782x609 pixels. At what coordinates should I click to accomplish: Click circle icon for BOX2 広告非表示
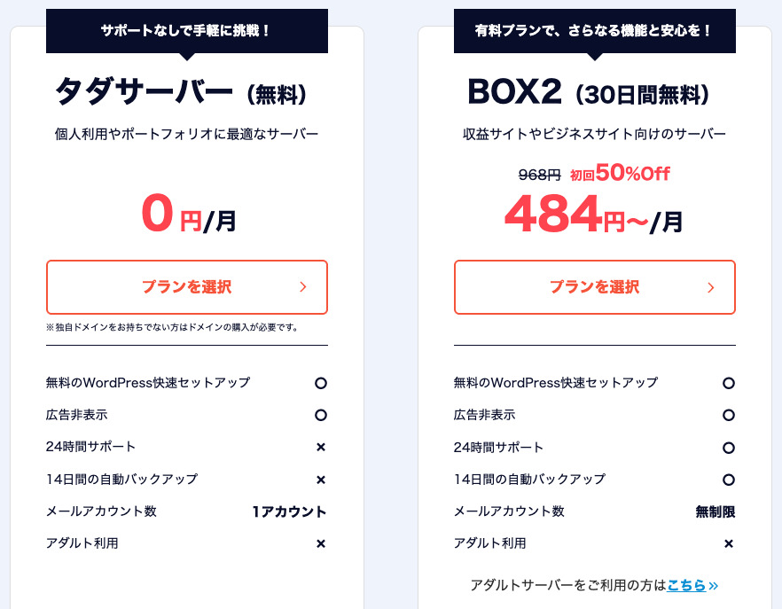(x=729, y=415)
